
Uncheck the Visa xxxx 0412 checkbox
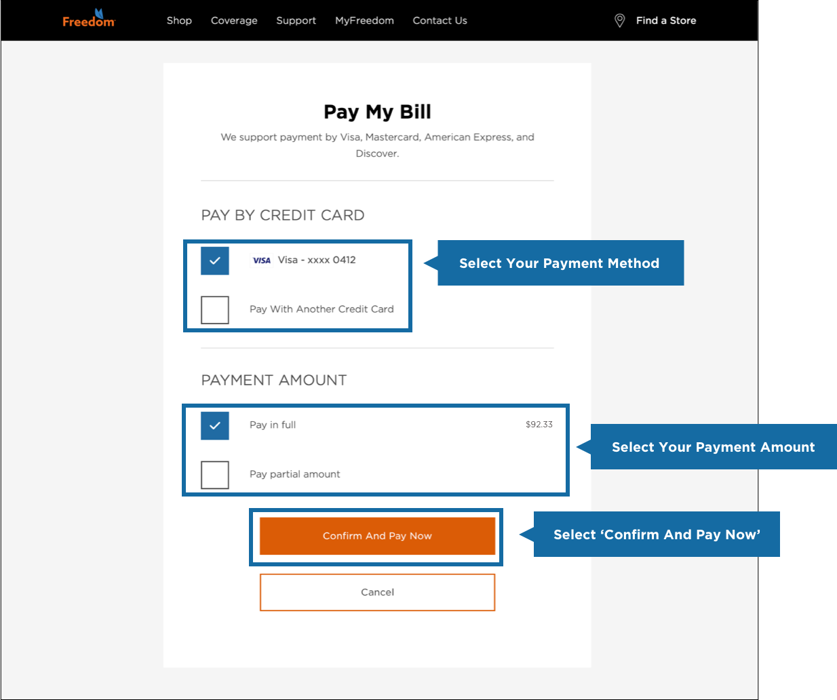(x=215, y=260)
